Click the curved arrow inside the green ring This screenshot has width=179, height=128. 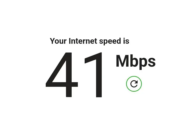(x=134, y=84)
